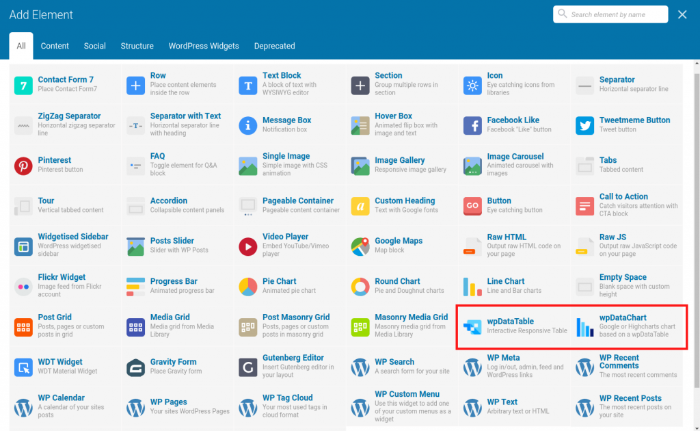Switch to the WordPress Widgets tab

click(204, 47)
